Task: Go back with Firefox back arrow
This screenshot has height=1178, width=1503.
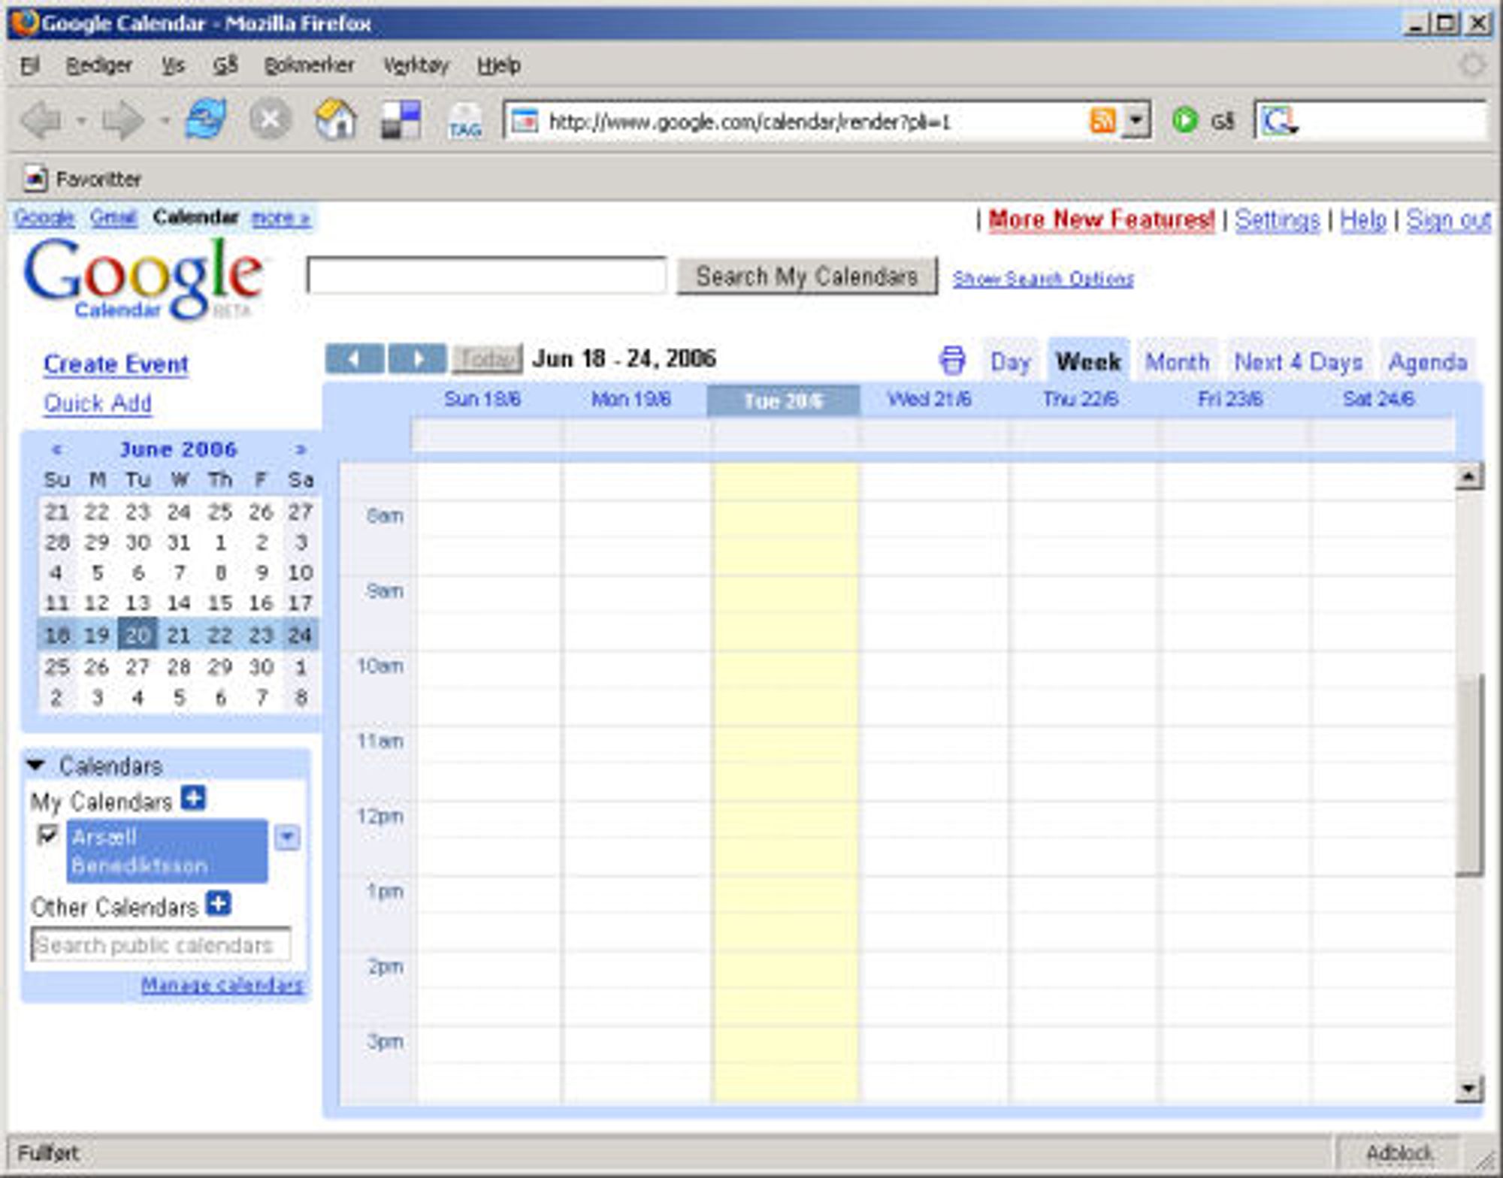Action: tap(41, 120)
